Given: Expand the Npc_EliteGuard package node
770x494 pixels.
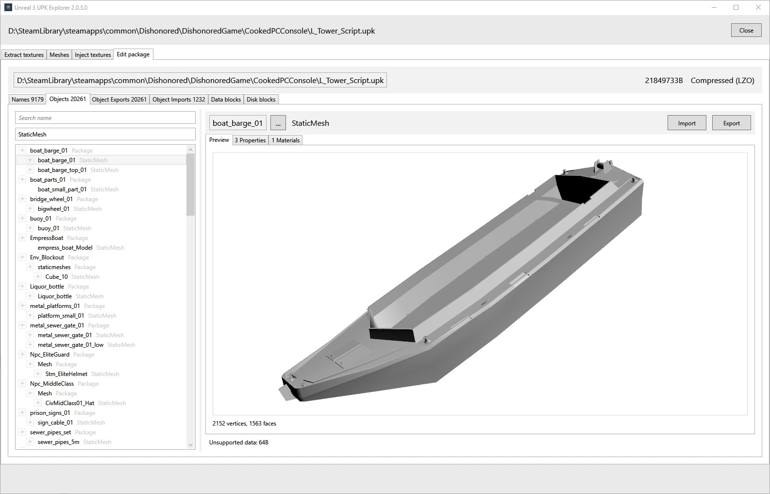Looking at the screenshot, I should pyautogui.click(x=22, y=355).
